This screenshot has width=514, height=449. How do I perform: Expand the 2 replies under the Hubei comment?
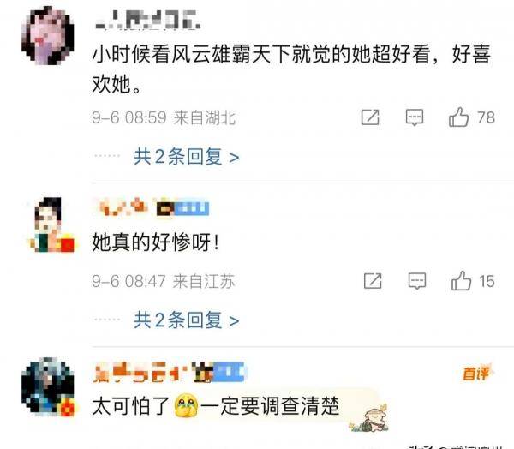(x=186, y=157)
